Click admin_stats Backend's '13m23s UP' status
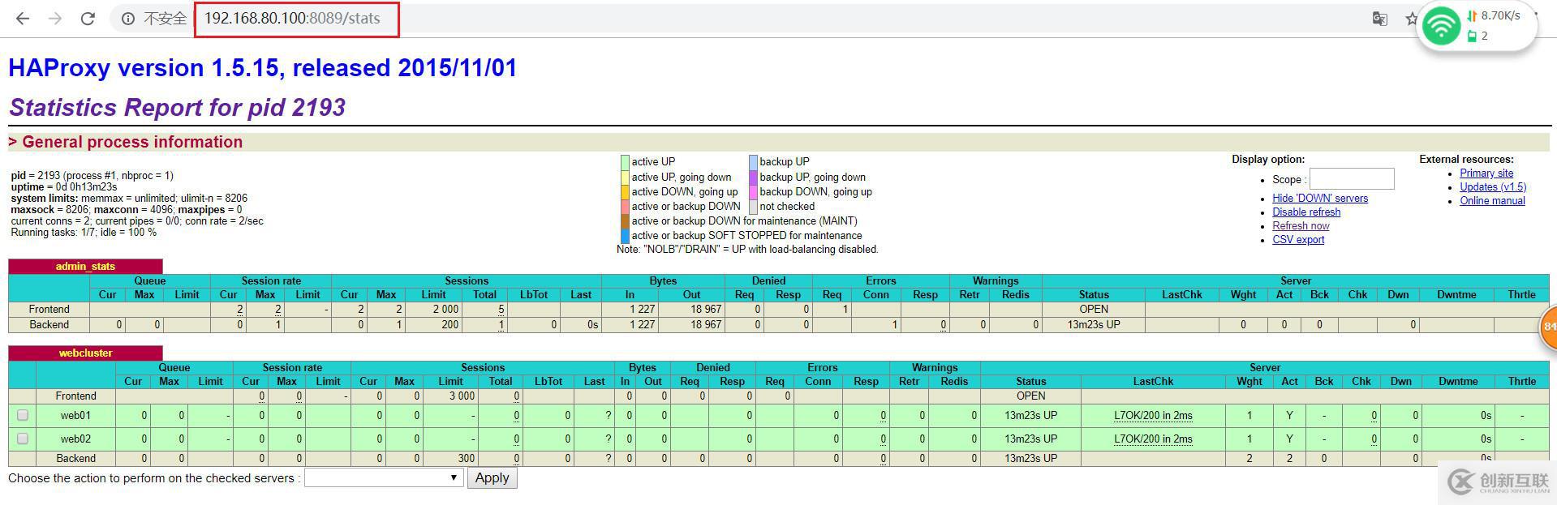Screen dimensions: 1557x505 click(x=1094, y=325)
